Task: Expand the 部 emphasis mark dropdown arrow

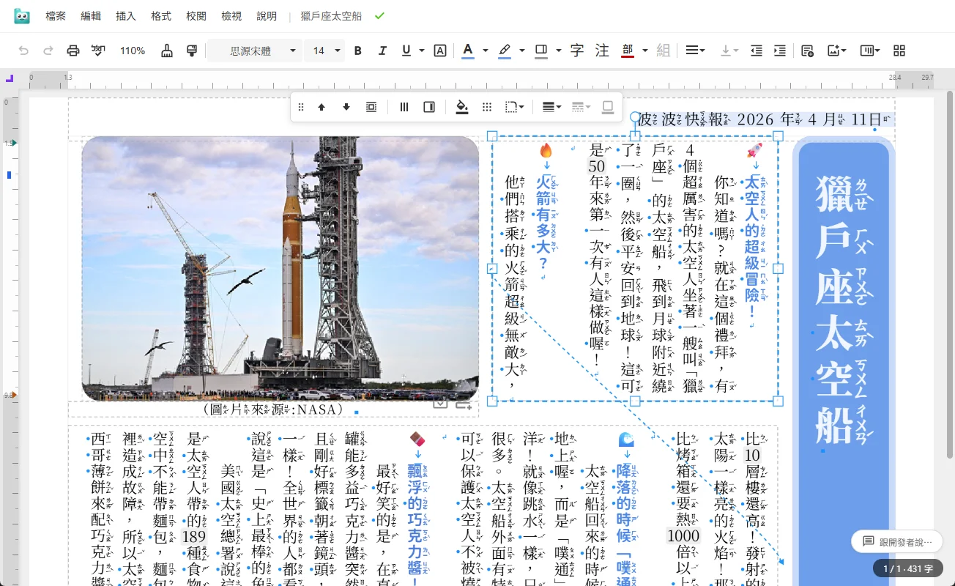Action: pyautogui.click(x=645, y=51)
